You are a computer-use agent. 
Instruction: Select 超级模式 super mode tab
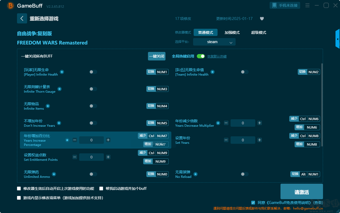(x=259, y=32)
